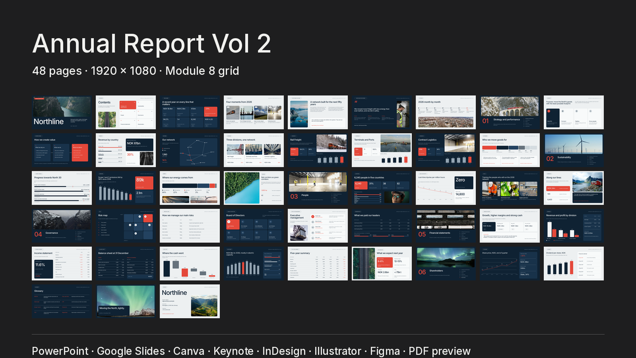
Task: Click the 'Google Slides' format label
Action: pyautogui.click(x=131, y=351)
